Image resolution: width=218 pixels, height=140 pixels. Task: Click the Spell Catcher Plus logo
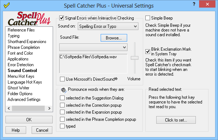29,19
